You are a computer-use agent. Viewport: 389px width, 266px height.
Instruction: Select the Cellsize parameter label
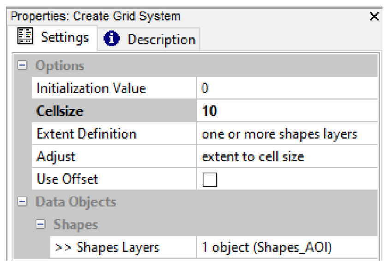[x=60, y=111]
